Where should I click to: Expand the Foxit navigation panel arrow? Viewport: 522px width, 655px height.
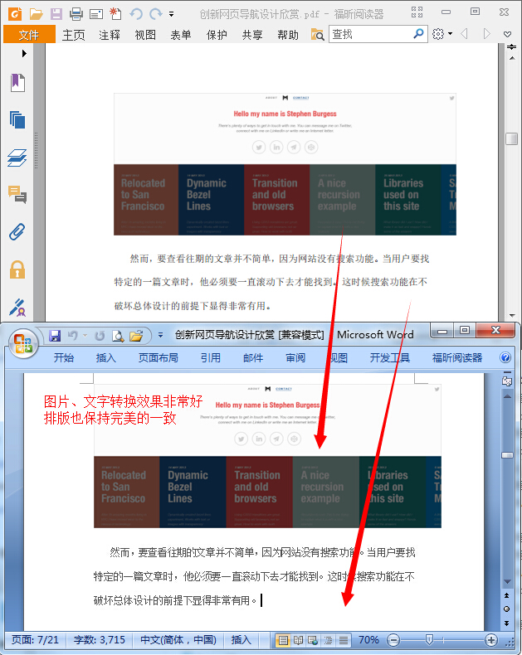(24, 53)
